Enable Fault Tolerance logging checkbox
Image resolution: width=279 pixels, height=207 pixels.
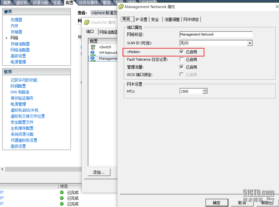[x=181, y=59]
